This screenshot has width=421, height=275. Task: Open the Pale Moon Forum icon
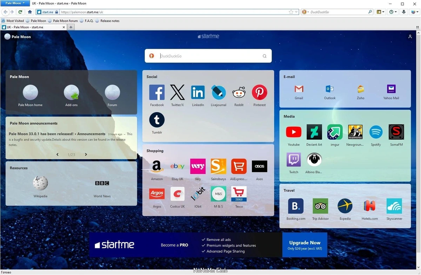pos(112,92)
